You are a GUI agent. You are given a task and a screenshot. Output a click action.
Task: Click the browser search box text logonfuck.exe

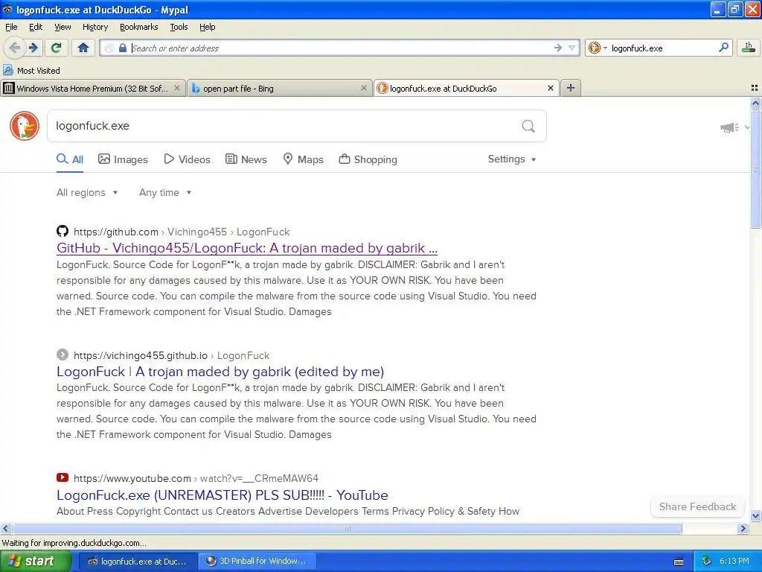pos(637,48)
